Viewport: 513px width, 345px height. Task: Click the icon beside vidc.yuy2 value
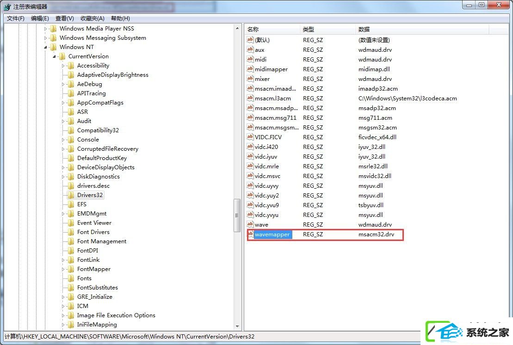coord(250,195)
